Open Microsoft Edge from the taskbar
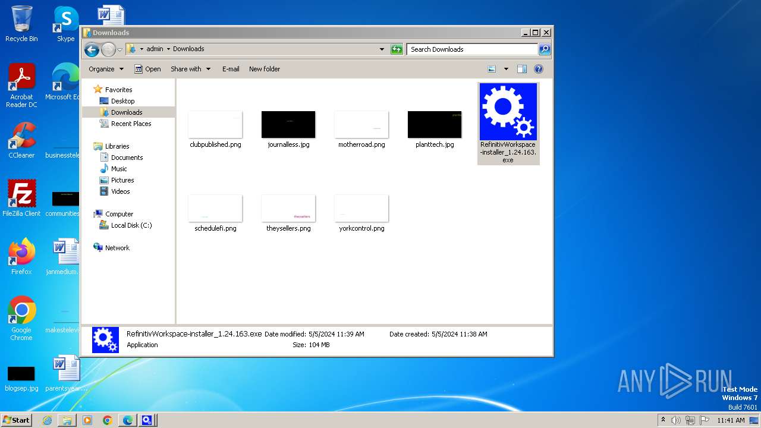The height and width of the screenshot is (428, 761). [128, 420]
